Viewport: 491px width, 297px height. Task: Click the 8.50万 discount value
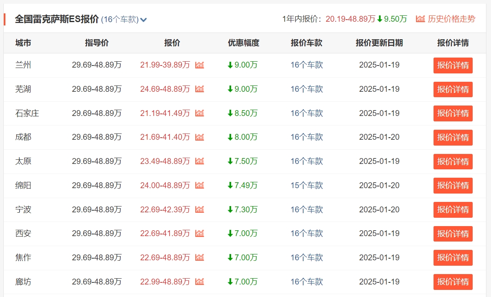pyautogui.click(x=246, y=113)
